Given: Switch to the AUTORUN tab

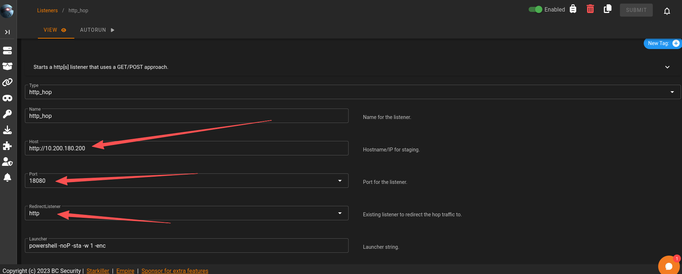Looking at the screenshot, I should coord(97,30).
